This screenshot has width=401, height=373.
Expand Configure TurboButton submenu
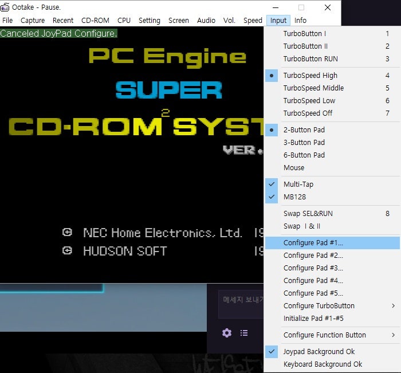click(x=332, y=306)
